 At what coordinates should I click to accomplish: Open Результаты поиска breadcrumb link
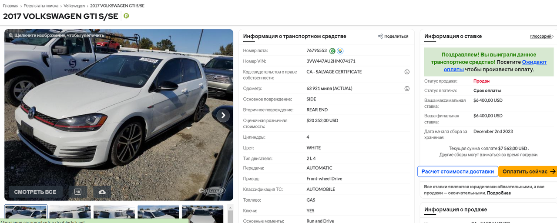(x=41, y=6)
